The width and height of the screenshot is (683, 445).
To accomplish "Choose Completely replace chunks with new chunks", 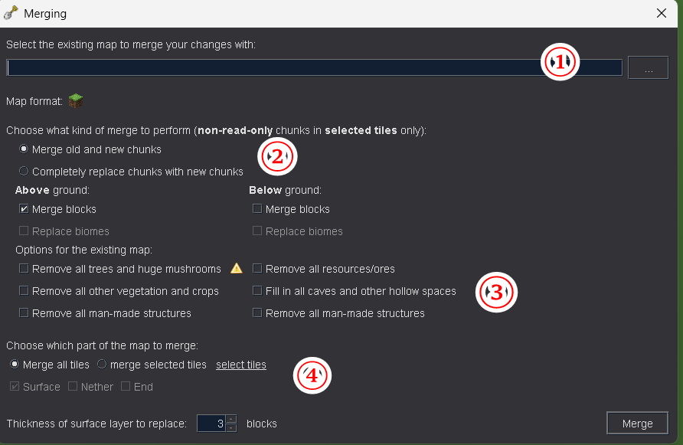I will [x=25, y=172].
